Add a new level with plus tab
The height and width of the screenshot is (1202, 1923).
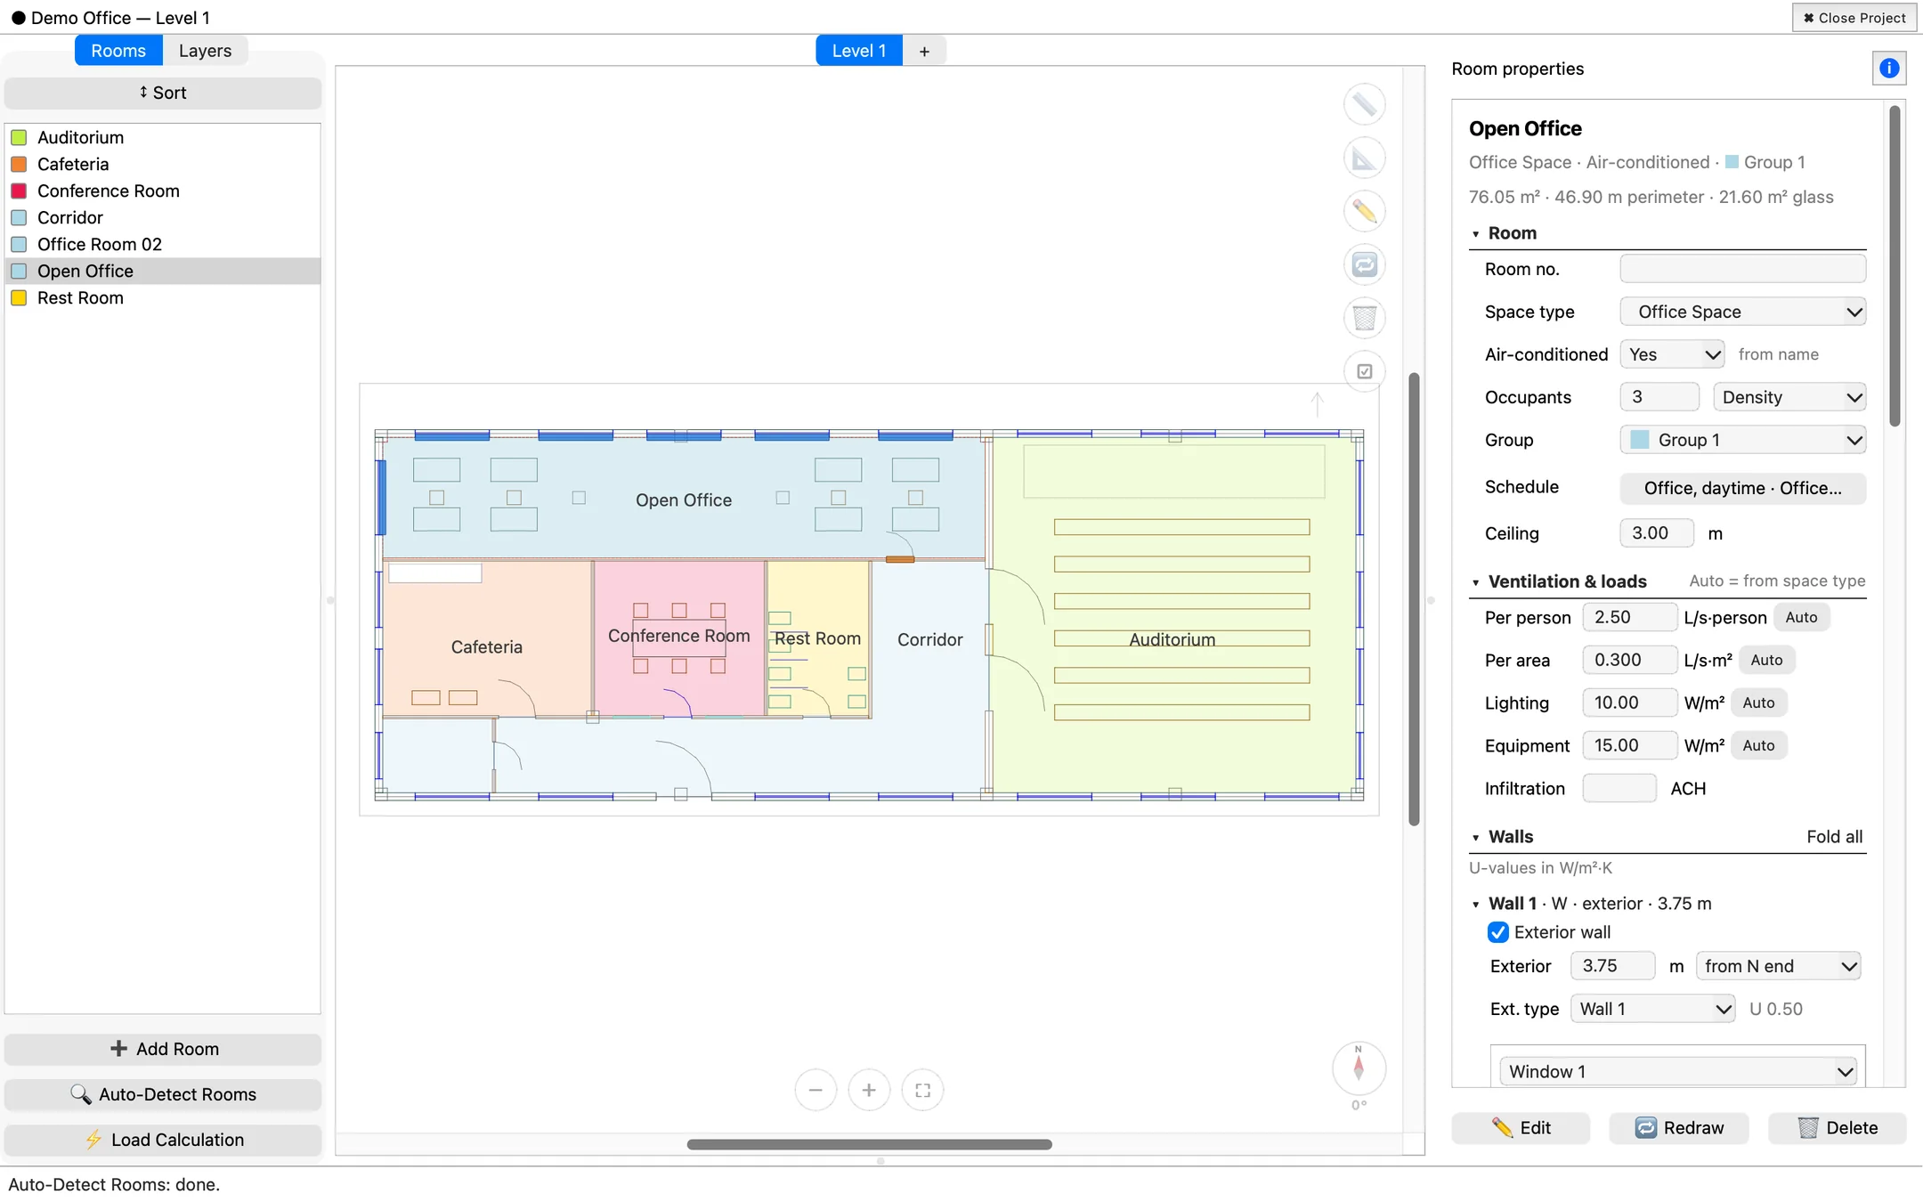[x=924, y=51]
